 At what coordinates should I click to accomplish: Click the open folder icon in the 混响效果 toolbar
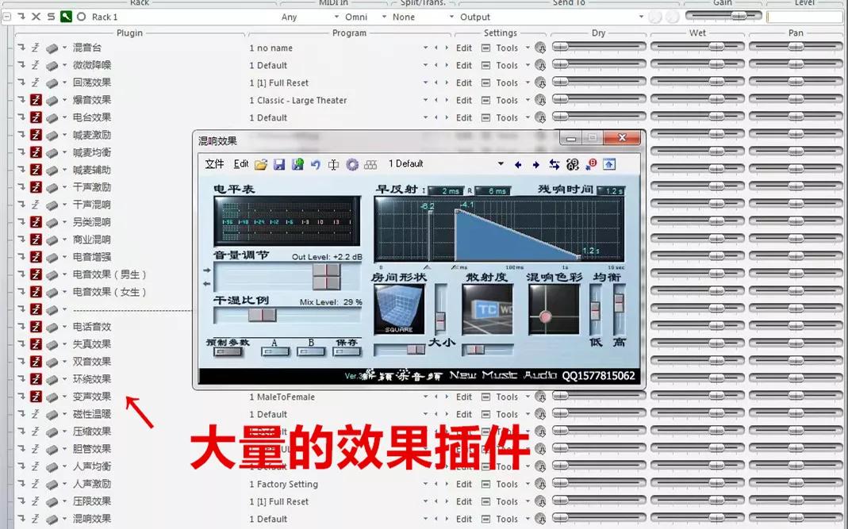coord(259,164)
